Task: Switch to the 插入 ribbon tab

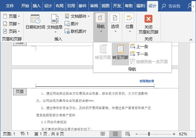Action: point(37,6)
